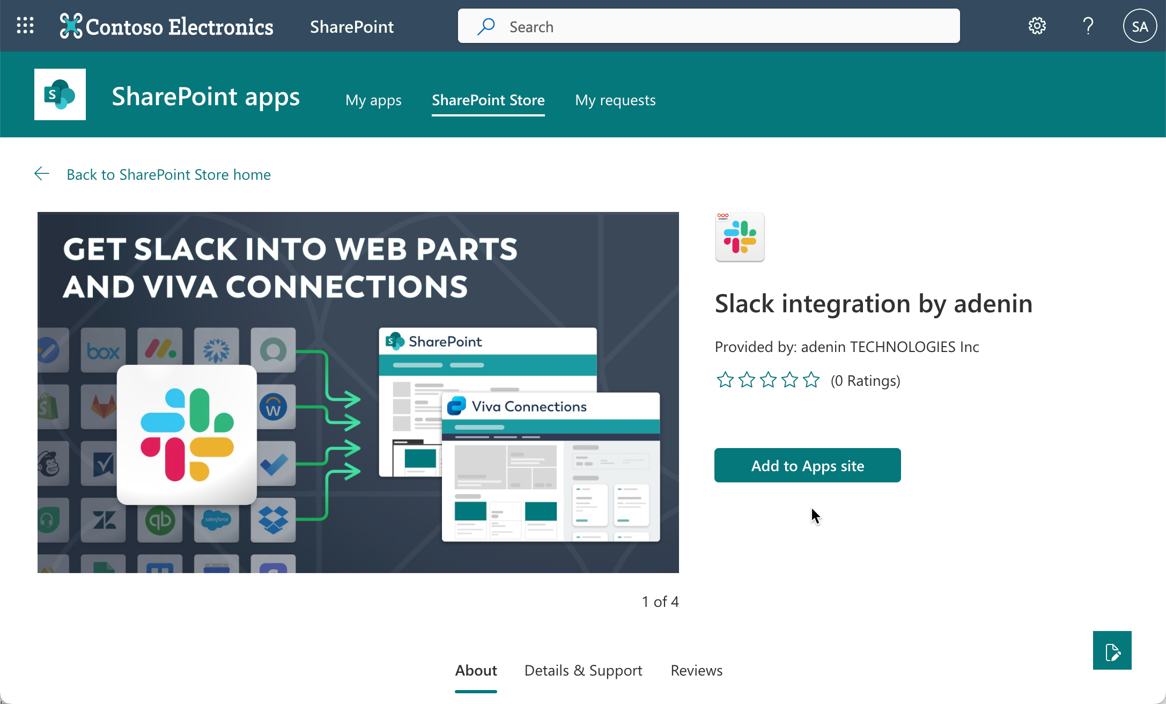Click Add to Apps site button
Viewport: 1166px width, 704px height.
[807, 465]
